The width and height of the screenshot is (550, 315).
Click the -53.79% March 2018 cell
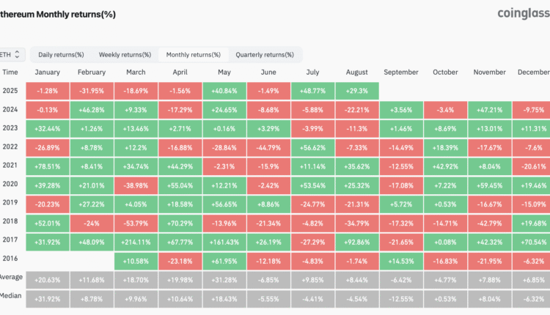point(136,220)
